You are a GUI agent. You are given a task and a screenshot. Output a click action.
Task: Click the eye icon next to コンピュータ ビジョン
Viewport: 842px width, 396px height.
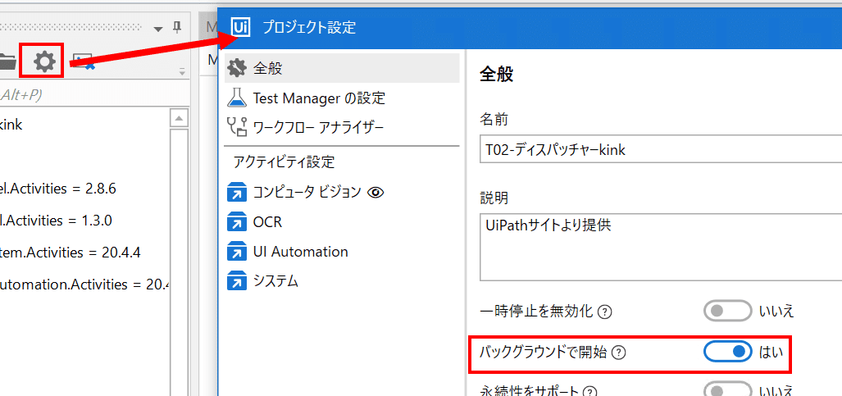point(375,193)
